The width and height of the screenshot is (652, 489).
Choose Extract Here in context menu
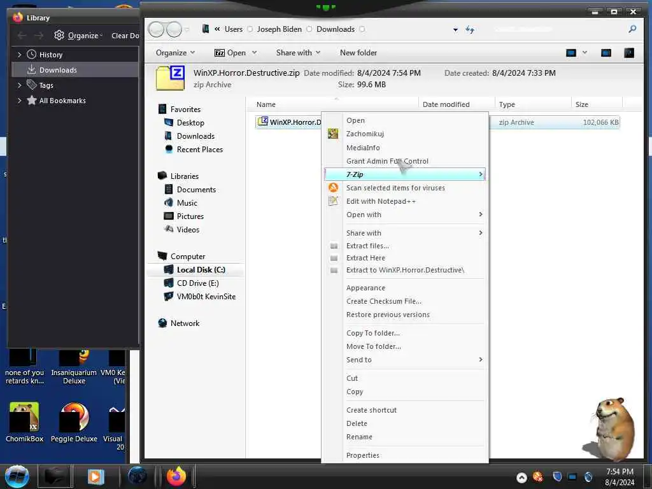[x=365, y=258]
